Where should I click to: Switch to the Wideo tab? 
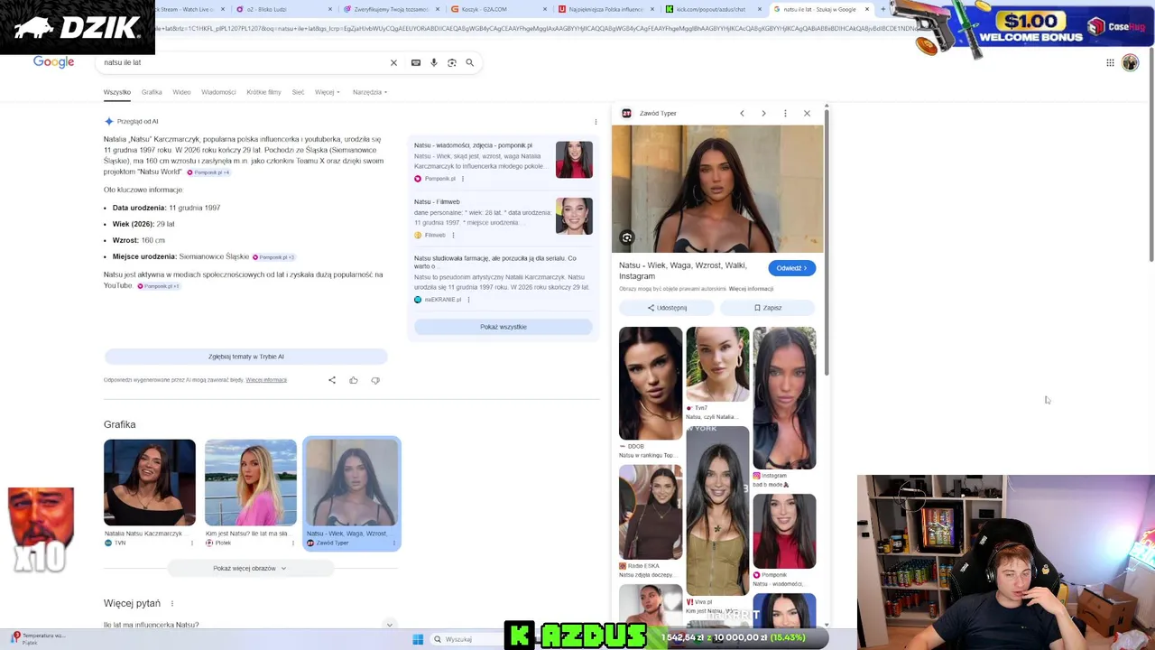(x=181, y=92)
